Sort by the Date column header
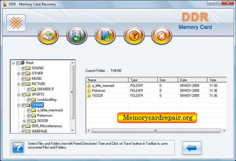The width and height of the screenshot is (236, 161). (192, 80)
